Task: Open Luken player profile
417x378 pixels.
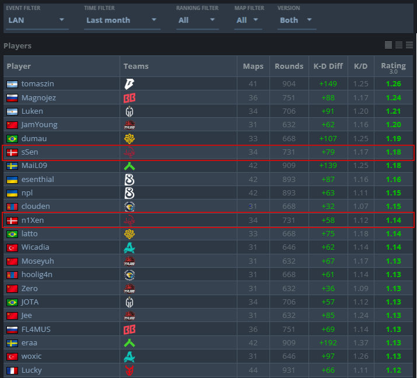Action: point(32,111)
